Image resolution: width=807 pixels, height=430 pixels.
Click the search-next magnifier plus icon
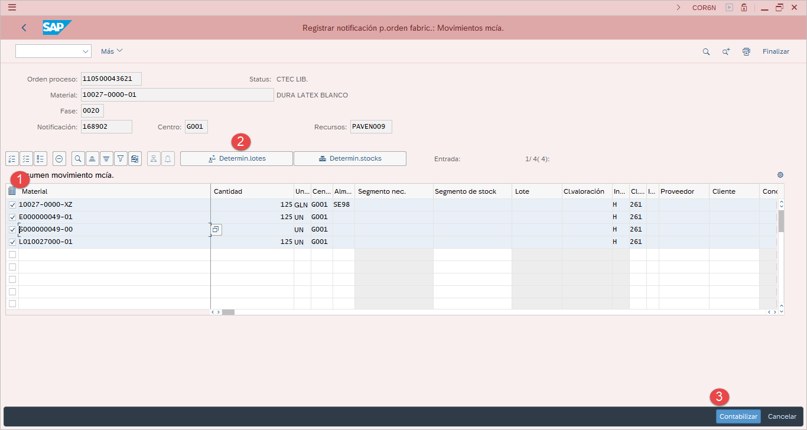(726, 51)
